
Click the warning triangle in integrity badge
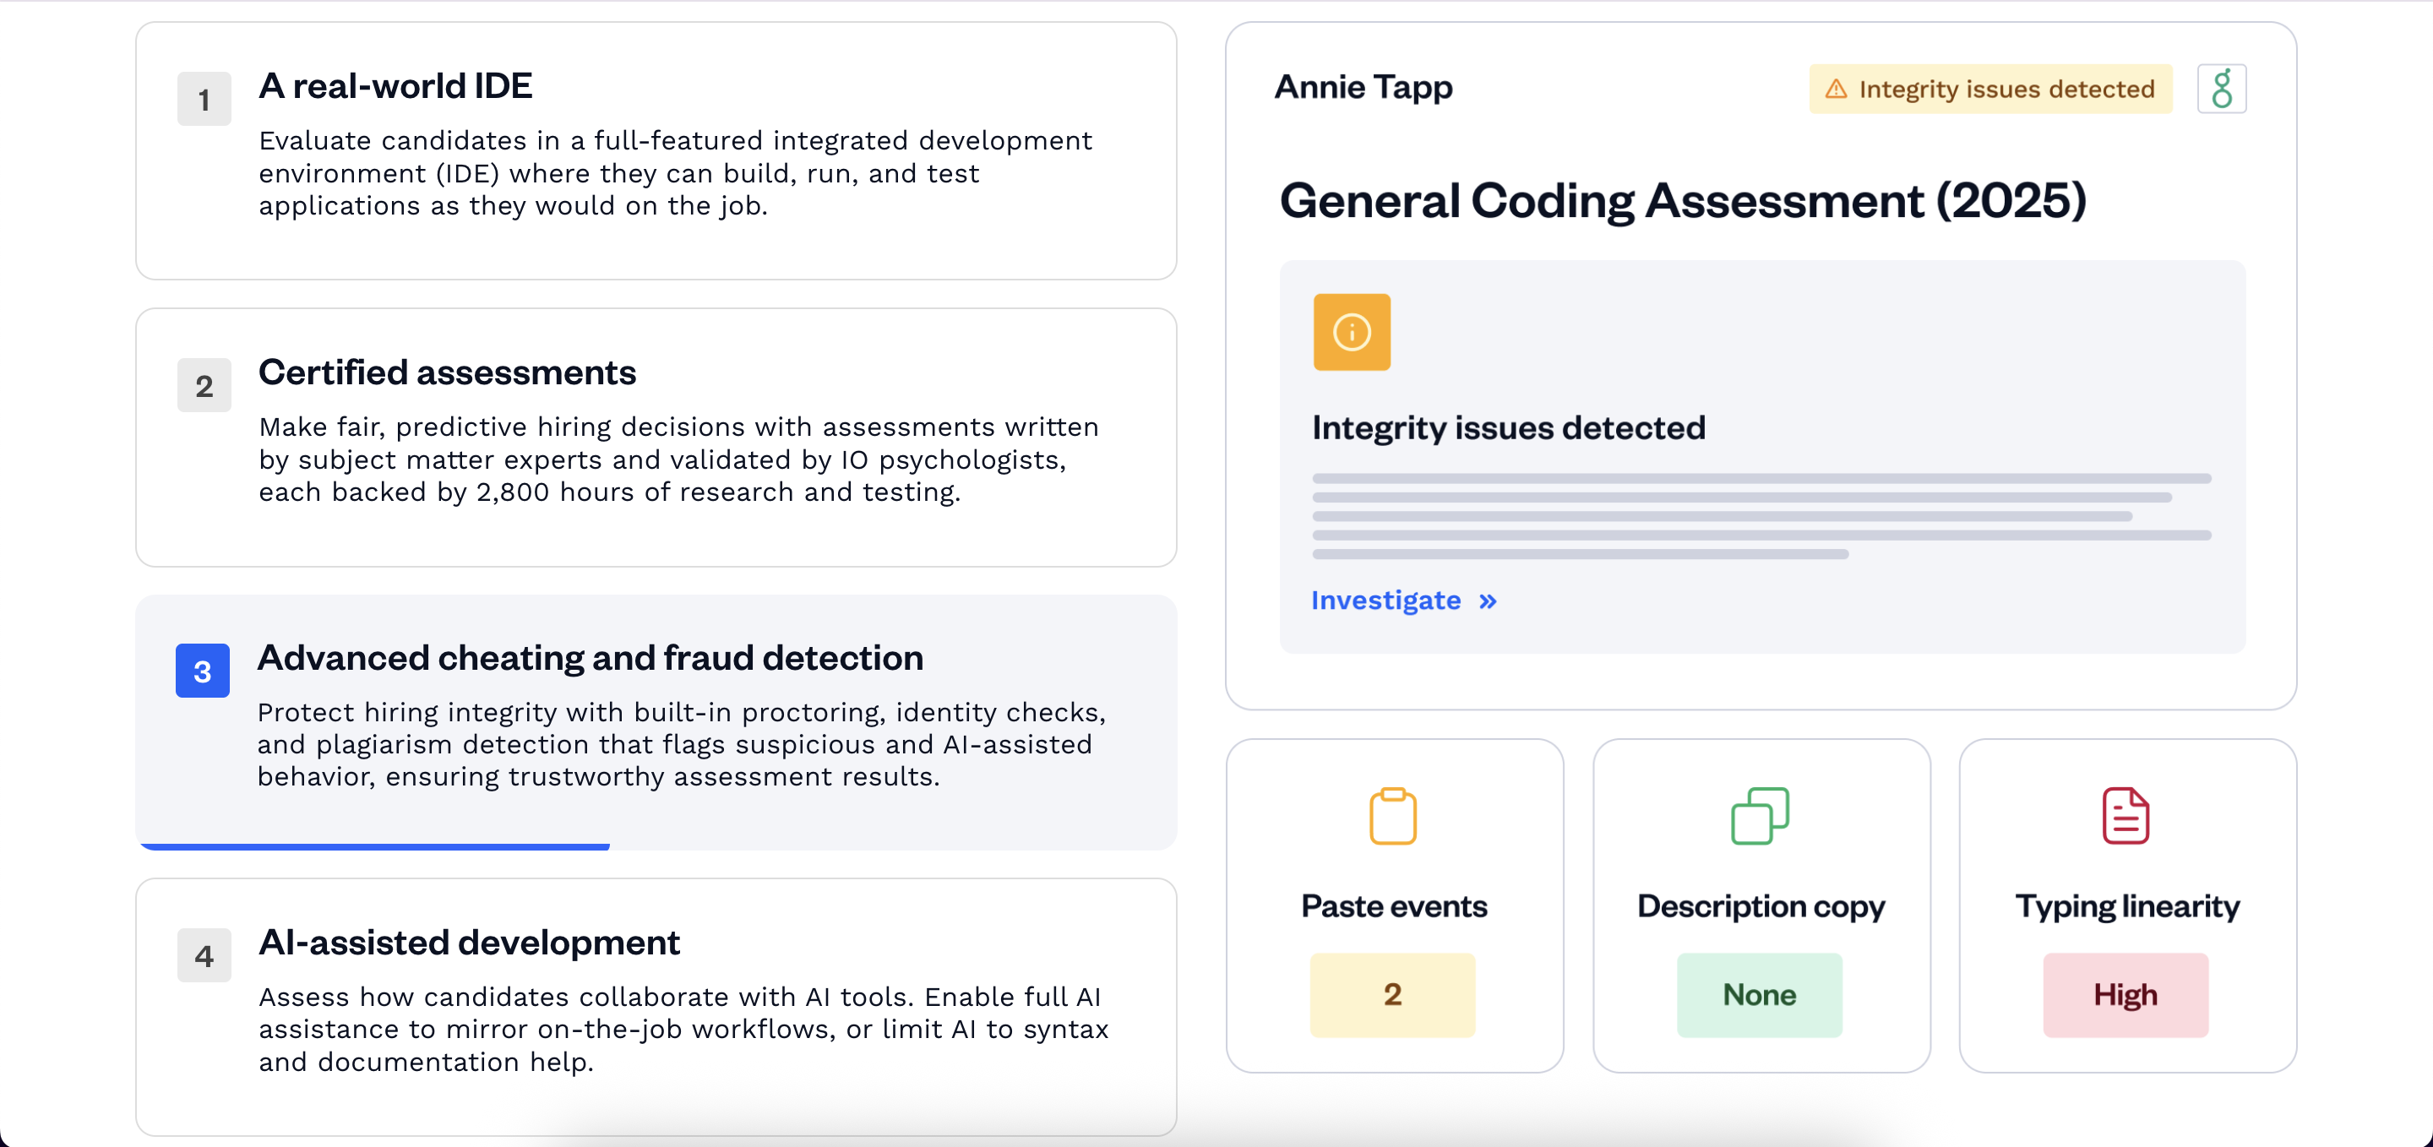[1835, 89]
